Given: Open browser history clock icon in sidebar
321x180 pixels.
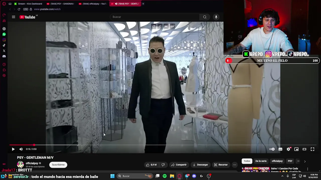Looking at the screenshot, I should 4,64.
